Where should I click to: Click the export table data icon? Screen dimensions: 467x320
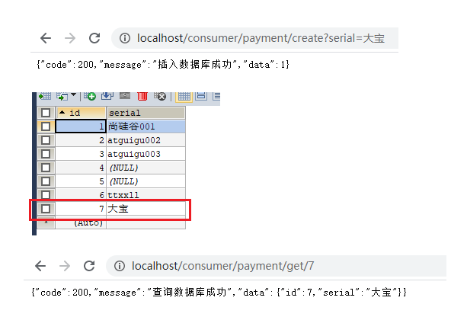tap(45, 96)
